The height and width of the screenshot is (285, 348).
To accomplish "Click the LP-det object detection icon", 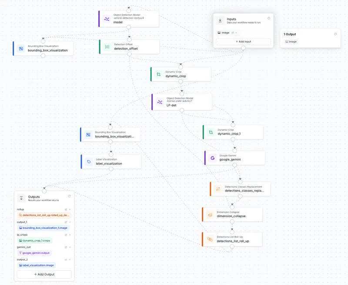I will pos(160,102).
